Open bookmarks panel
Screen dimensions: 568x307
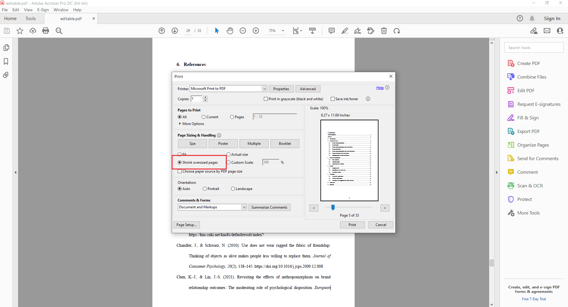(x=6, y=61)
